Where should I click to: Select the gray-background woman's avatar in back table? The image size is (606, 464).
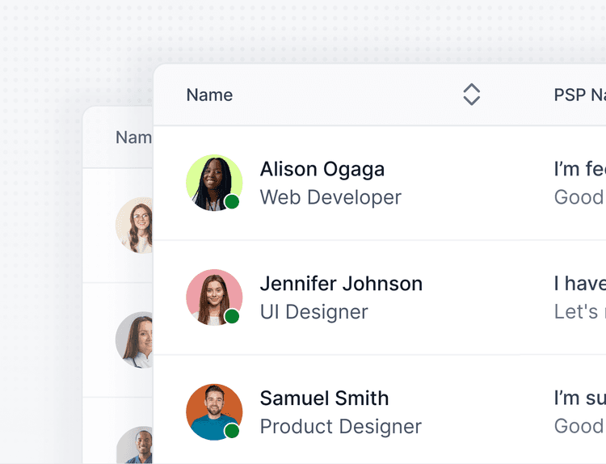click(136, 340)
